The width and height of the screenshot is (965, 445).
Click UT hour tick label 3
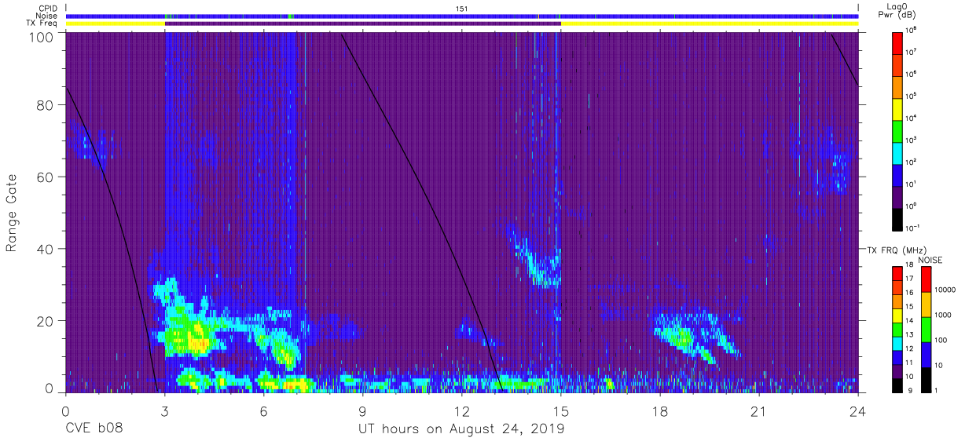click(x=164, y=410)
